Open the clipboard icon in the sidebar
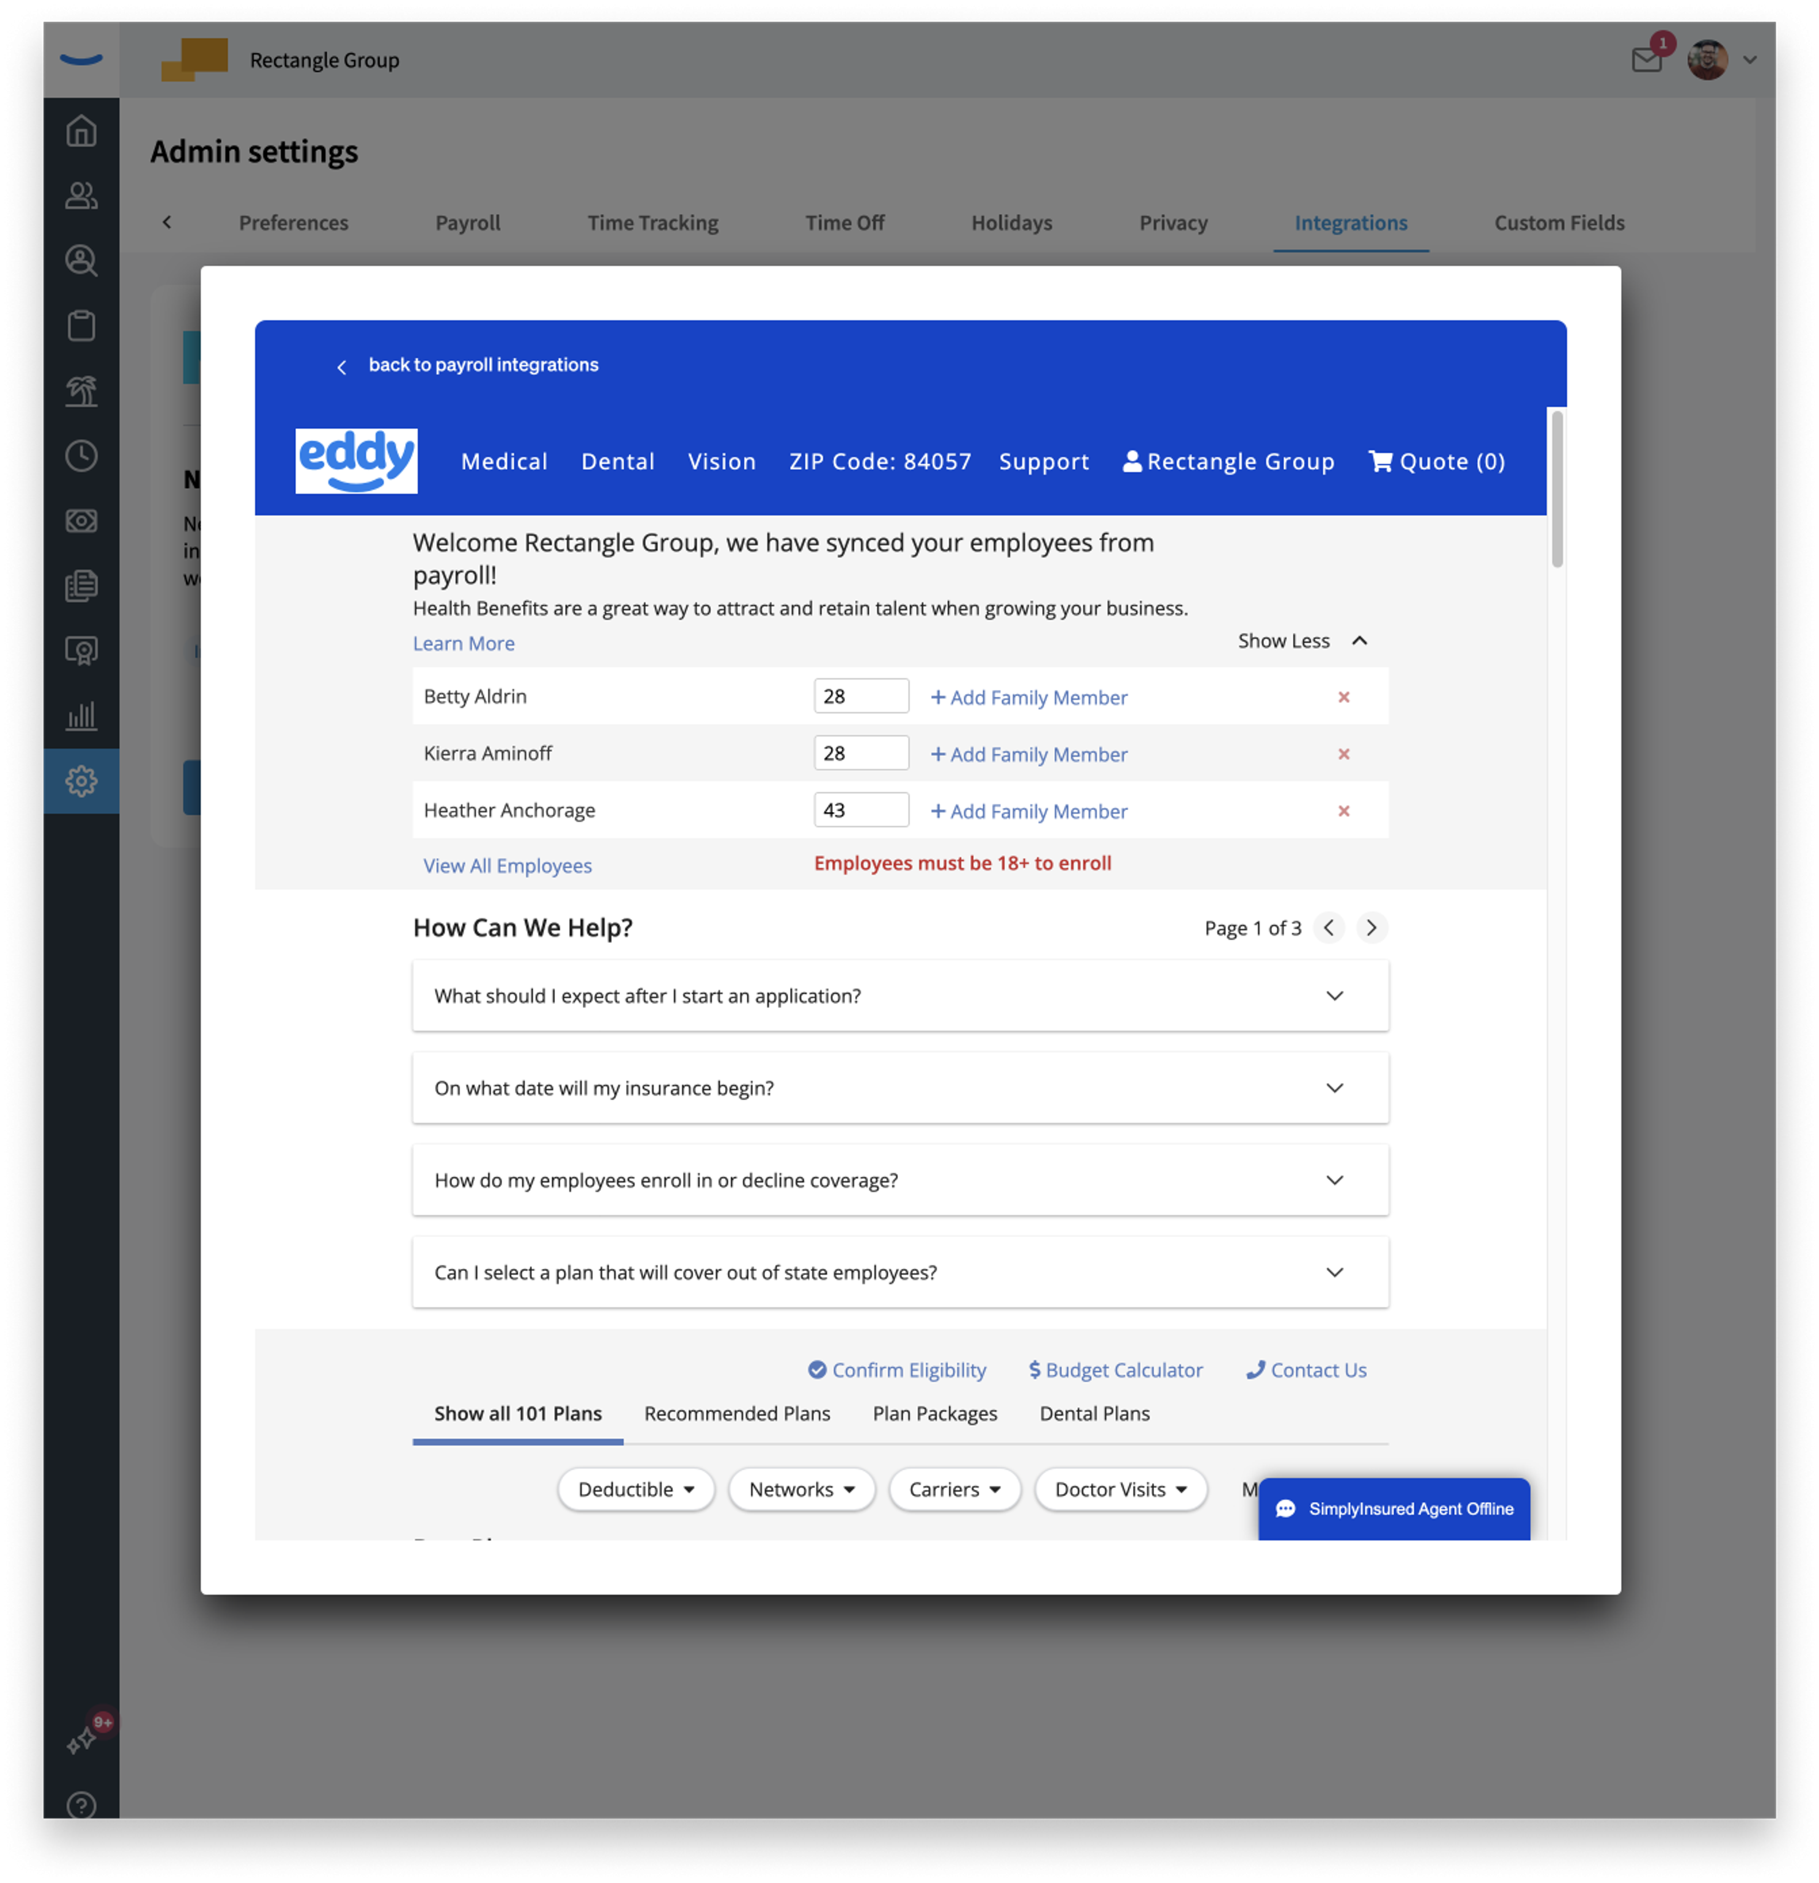The width and height of the screenshot is (1819, 1883). (x=81, y=326)
